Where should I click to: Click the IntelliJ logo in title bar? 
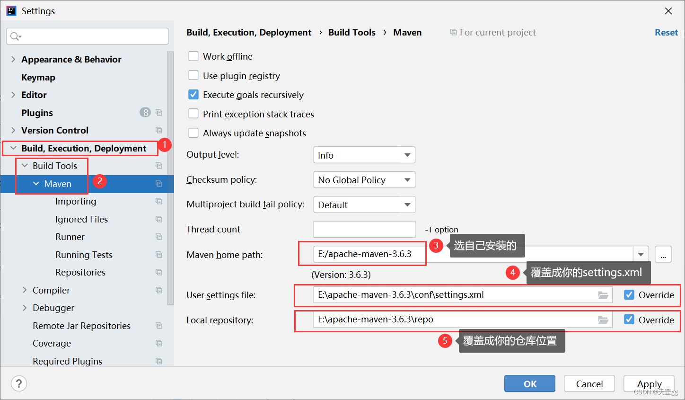click(x=11, y=11)
